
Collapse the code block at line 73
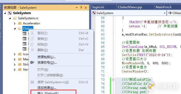113,80
